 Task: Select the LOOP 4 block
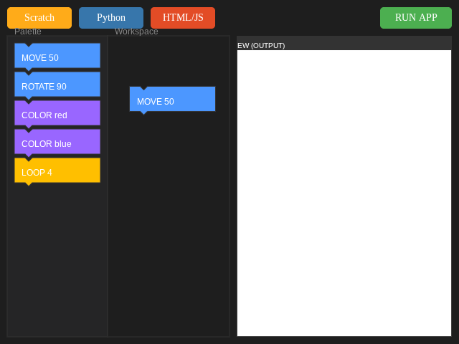tap(57, 171)
